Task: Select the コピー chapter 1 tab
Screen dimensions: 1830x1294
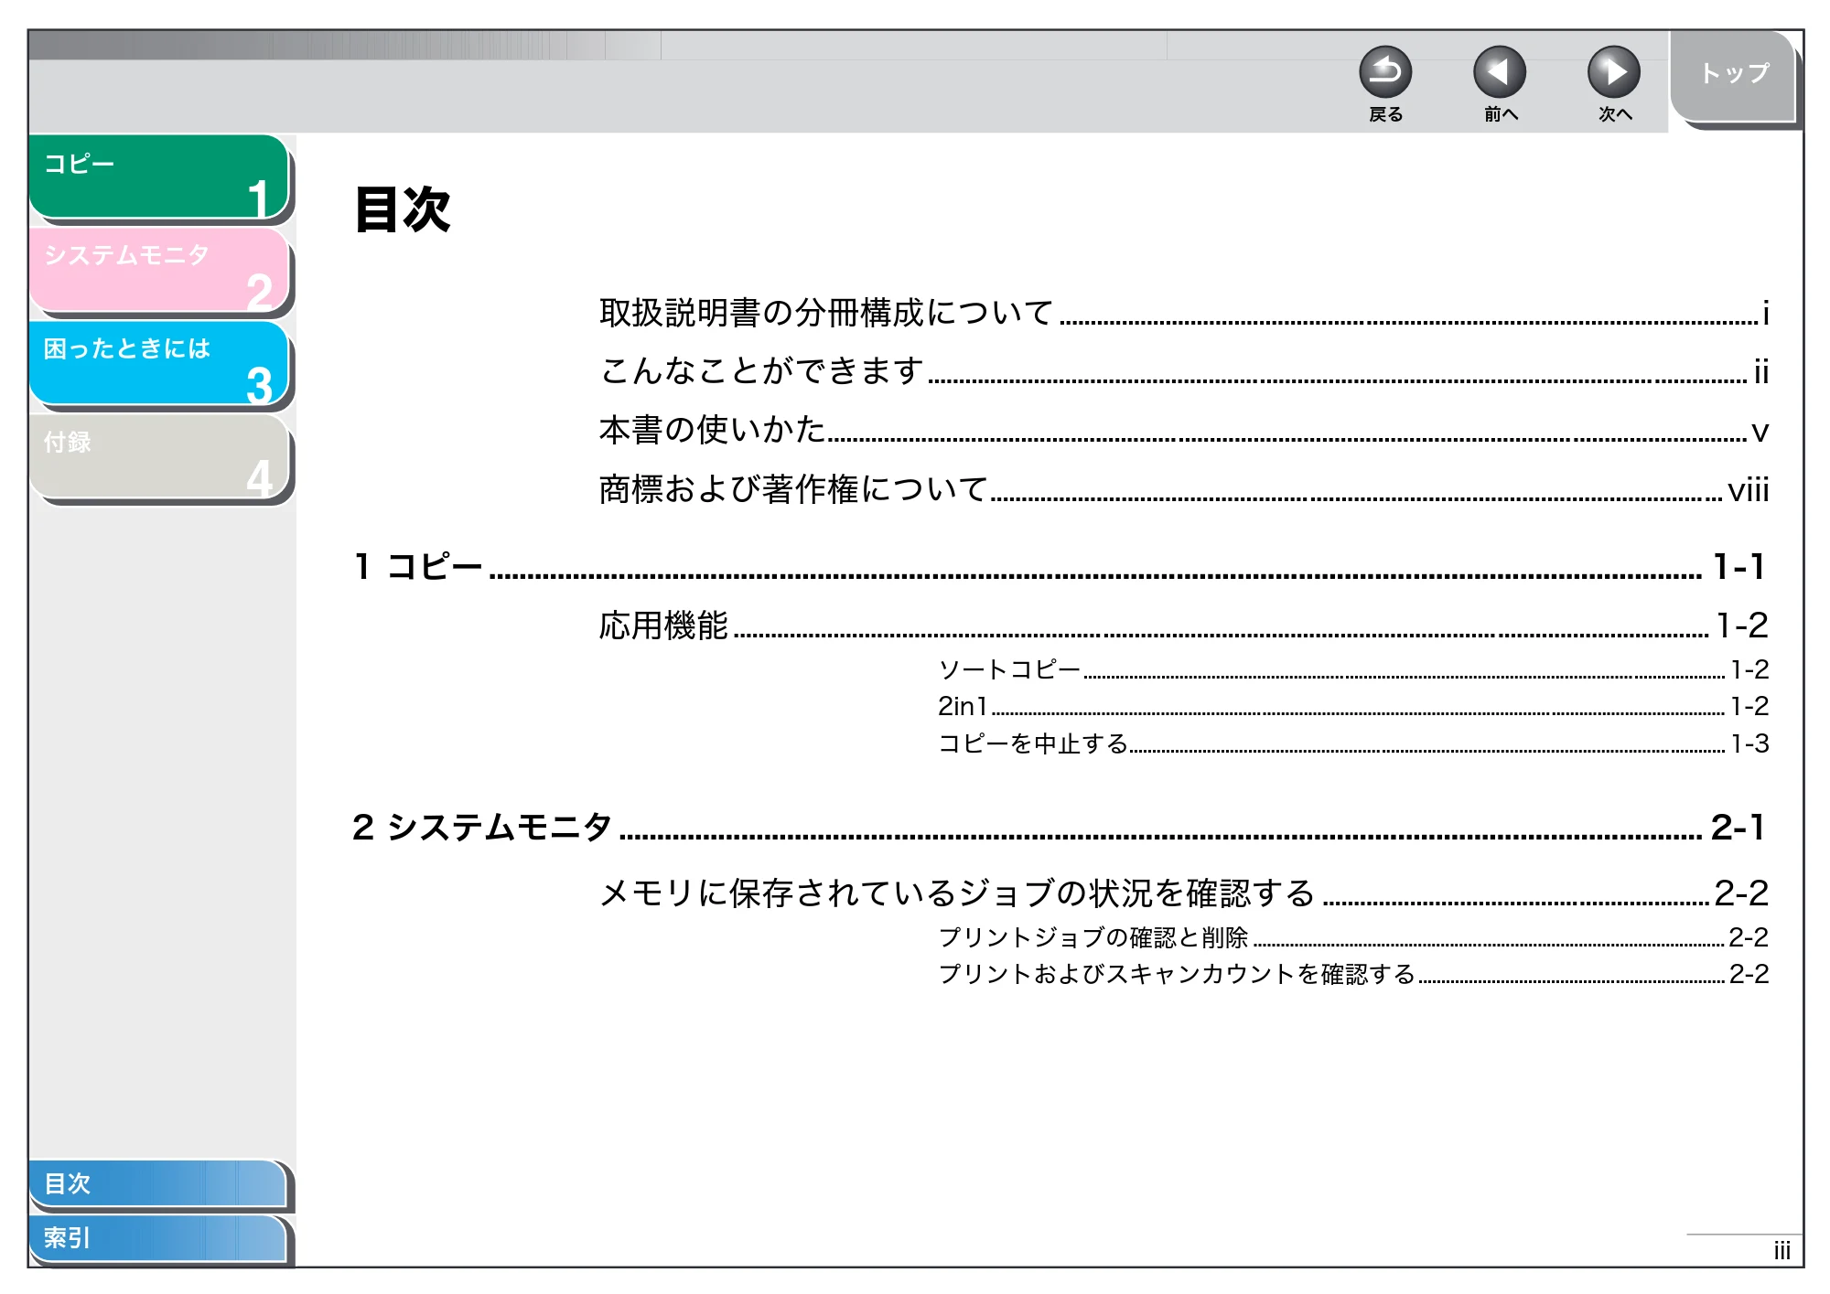Action: tap(159, 176)
